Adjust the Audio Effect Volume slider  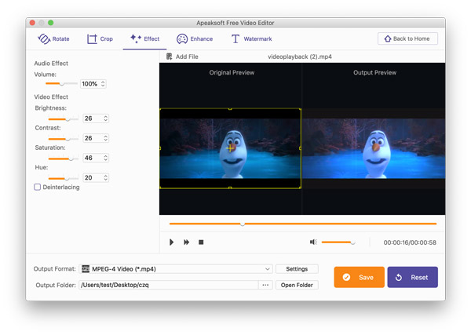pos(61,83)
